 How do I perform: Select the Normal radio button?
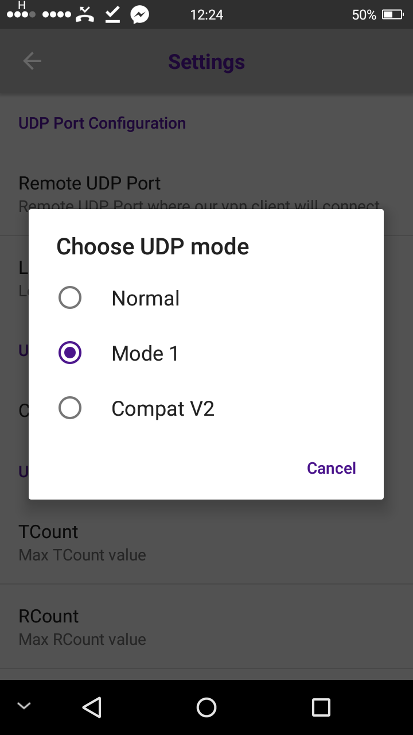click(70, 298)
